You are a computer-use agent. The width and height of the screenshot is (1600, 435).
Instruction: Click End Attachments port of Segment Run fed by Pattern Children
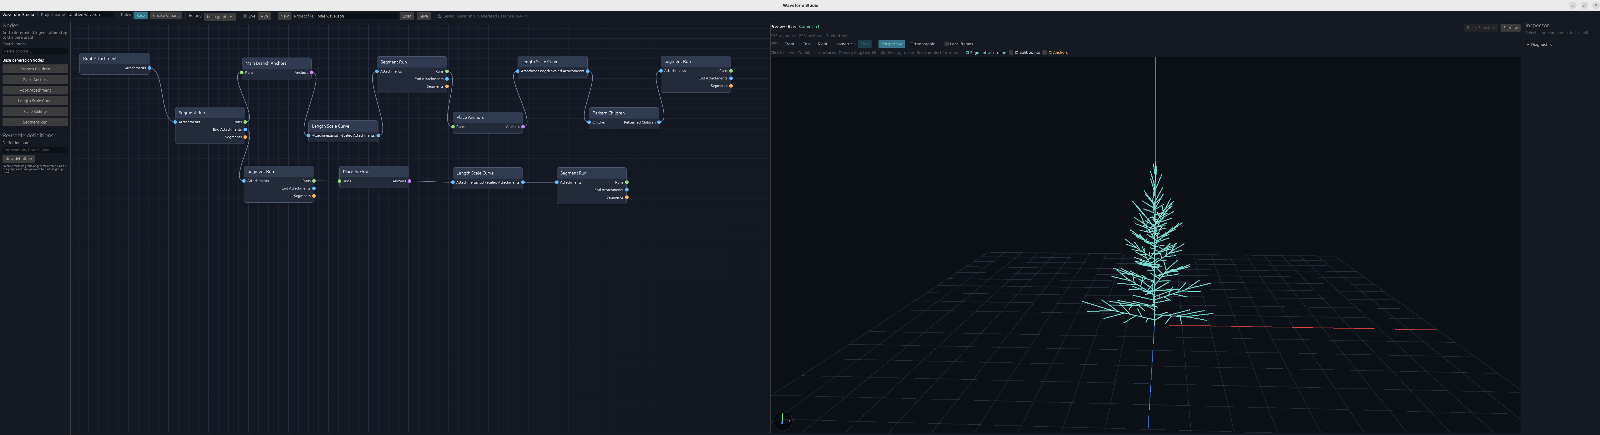(x=731, y=78)
